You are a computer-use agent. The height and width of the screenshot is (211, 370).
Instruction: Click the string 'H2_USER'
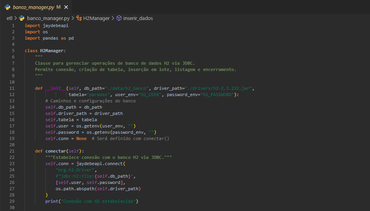pyautogui.click(x=150, y=95)
